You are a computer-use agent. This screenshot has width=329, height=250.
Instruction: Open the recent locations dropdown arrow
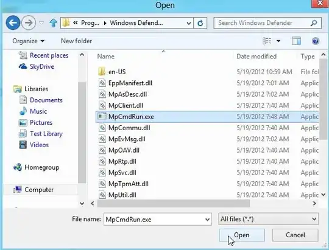coord(41,23)
